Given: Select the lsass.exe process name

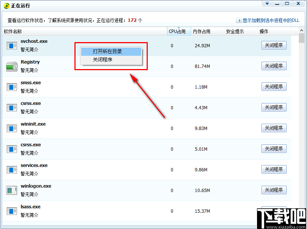Looking at the screenshot, I should click(30, 207).
